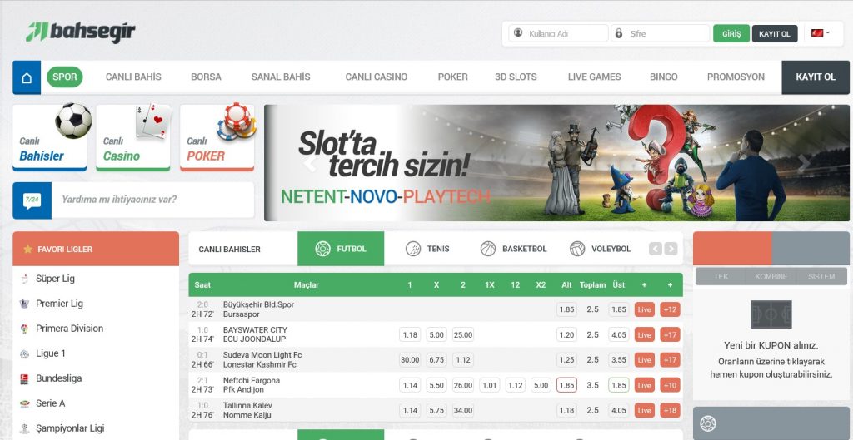Click Slot'ta tercih sizin banner
This screenshot has height=440, width=853.
556,163
